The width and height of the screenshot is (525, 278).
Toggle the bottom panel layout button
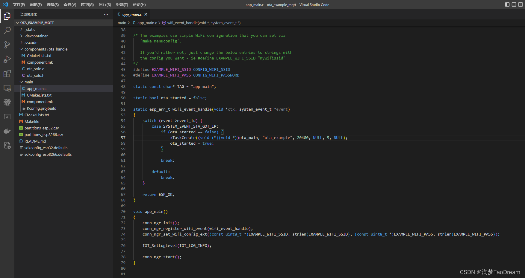pos(514,4)
